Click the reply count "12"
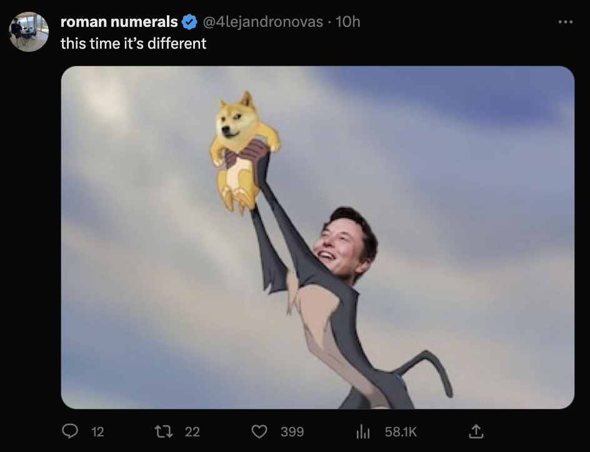 [x=97, y=431]
